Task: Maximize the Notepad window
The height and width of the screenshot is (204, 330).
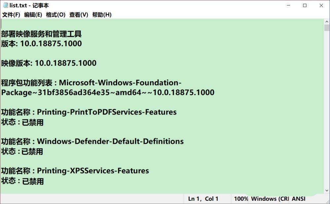Action: 305,5
